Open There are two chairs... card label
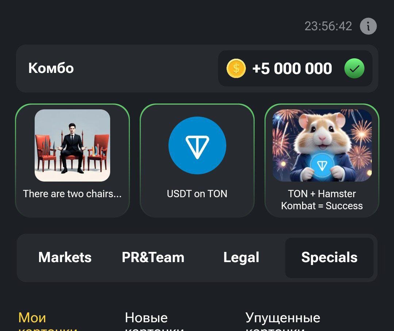This screenshot has width=394, height=331. coord(72,194)
